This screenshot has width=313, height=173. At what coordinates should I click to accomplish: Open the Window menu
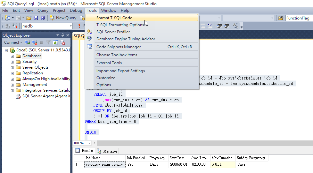109,11
